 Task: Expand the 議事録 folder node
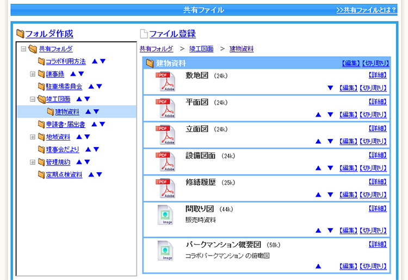(33, 74)
